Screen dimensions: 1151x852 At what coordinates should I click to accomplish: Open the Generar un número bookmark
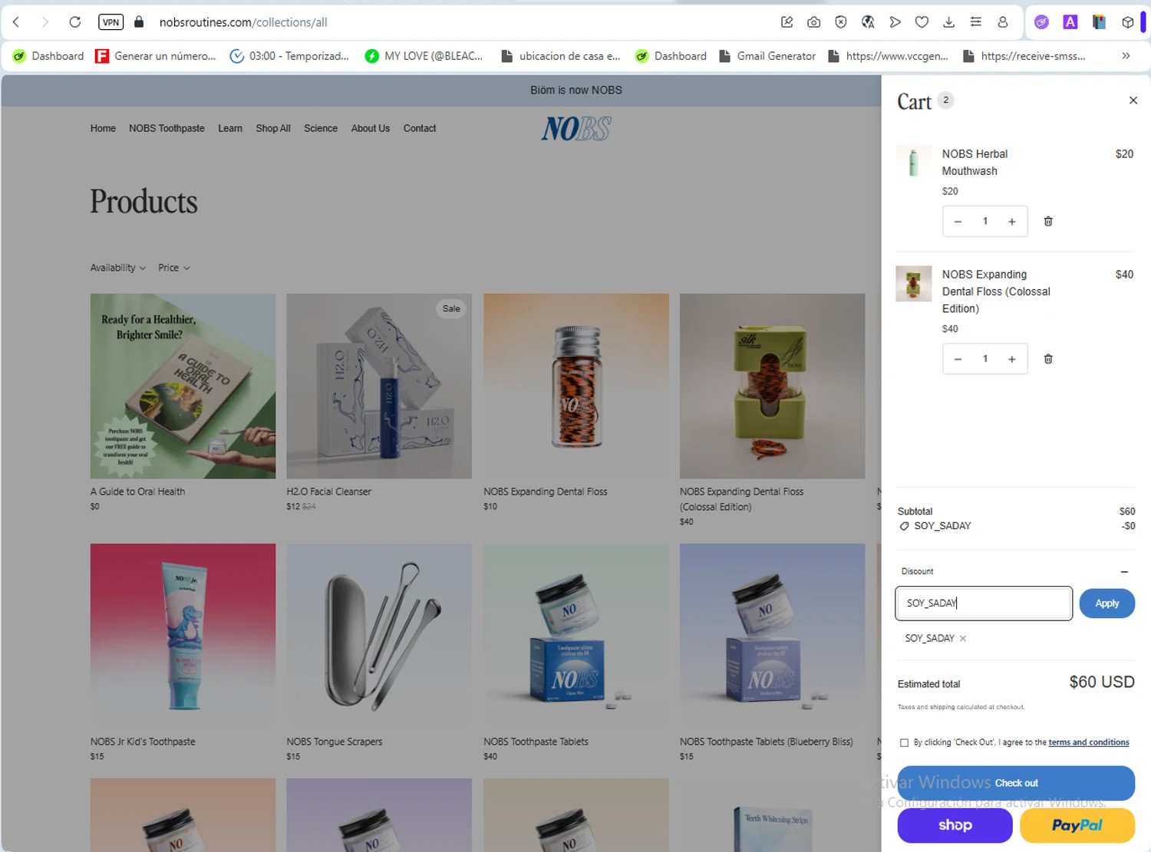[x=156, y=56]
